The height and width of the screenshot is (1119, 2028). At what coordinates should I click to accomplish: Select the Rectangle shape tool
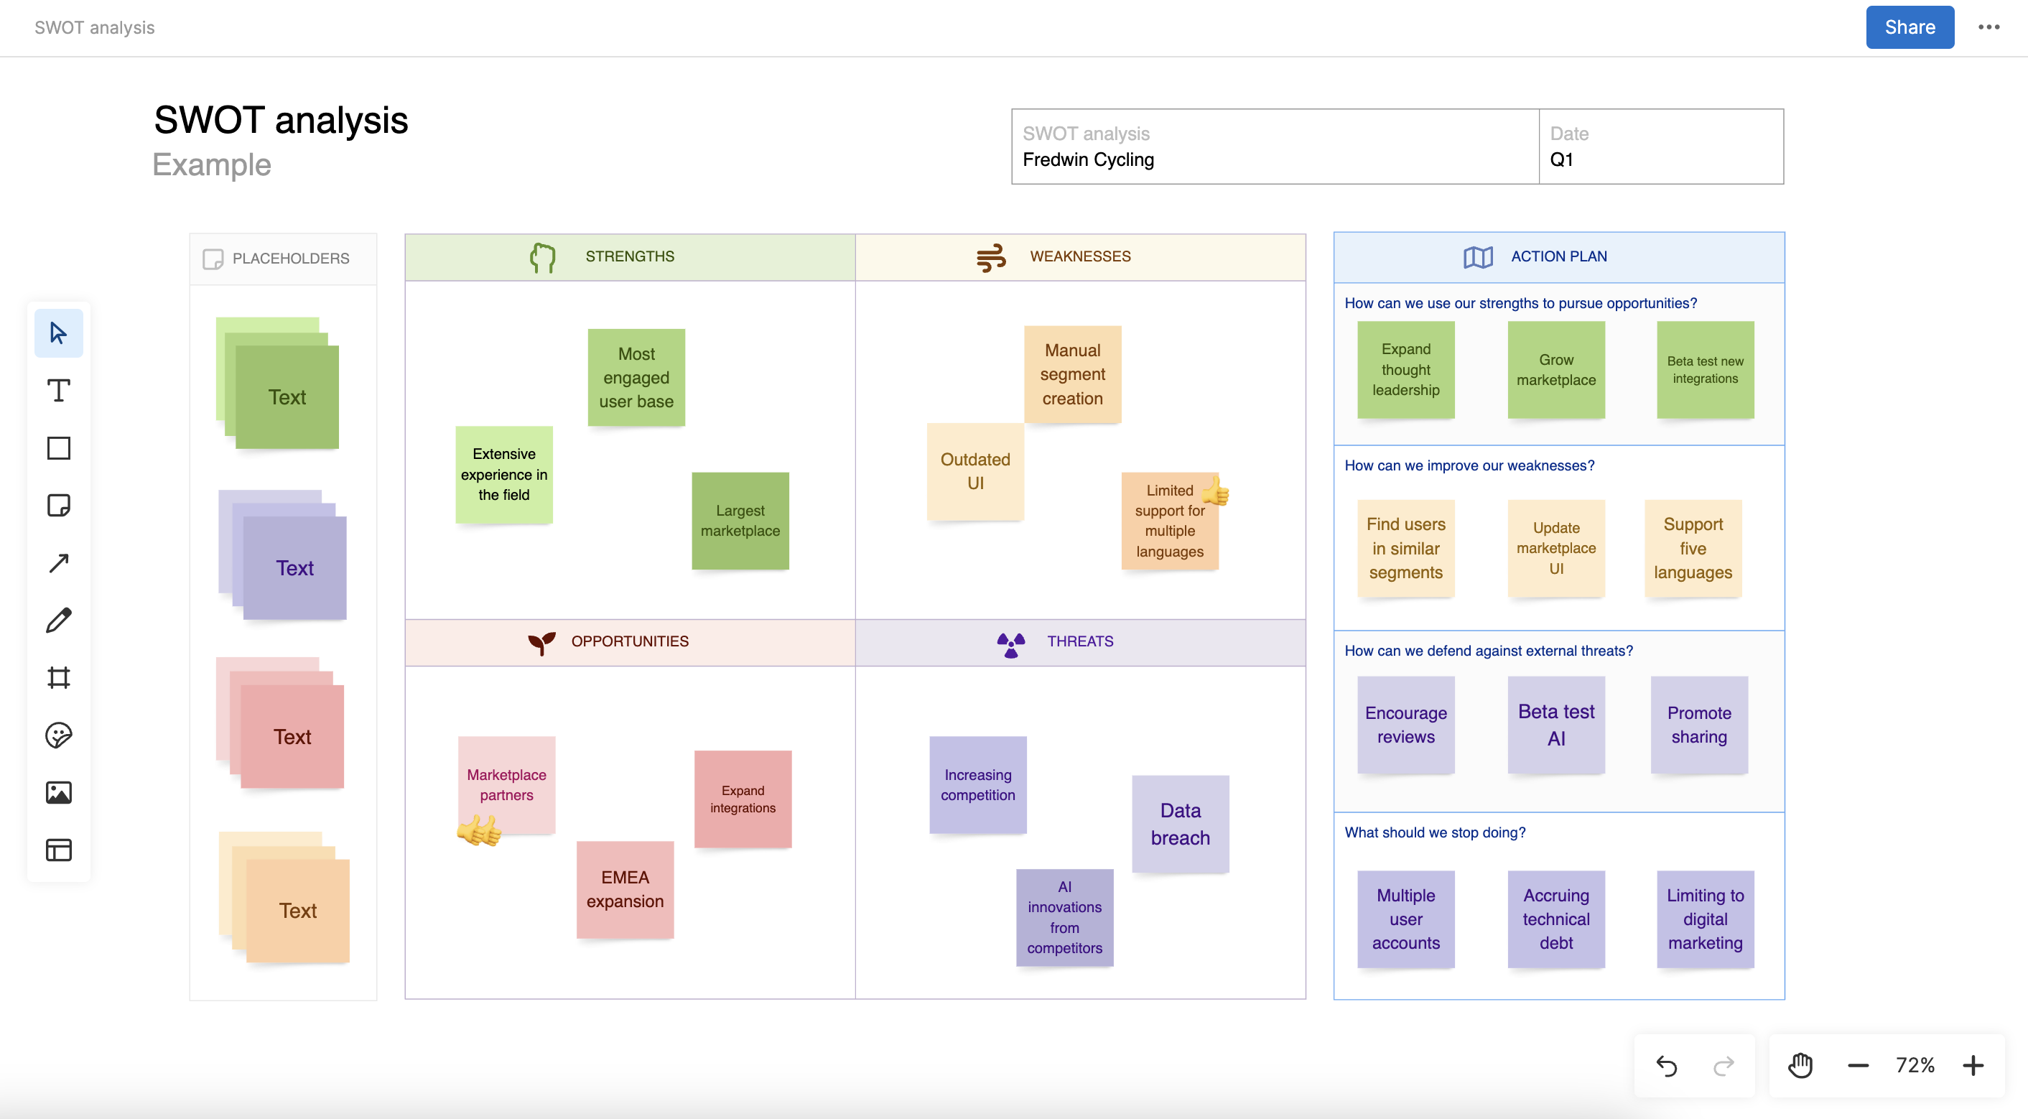point(58,448)
